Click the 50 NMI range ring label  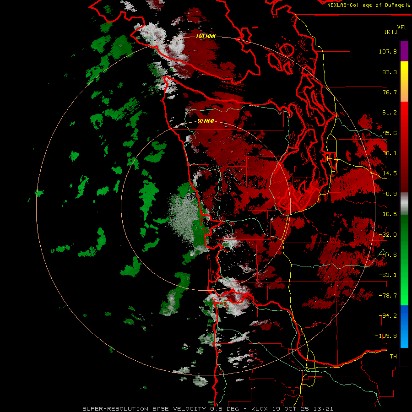point(206,121)
